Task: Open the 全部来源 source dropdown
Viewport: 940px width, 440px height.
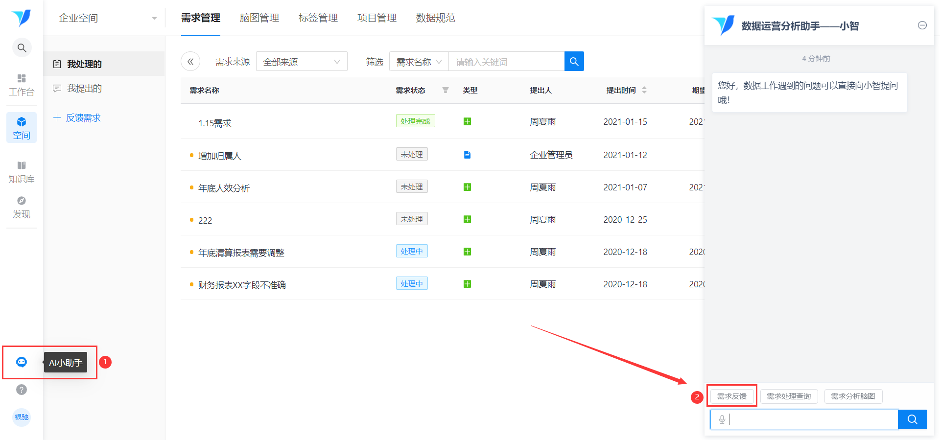Action: [x=302, y=62]
